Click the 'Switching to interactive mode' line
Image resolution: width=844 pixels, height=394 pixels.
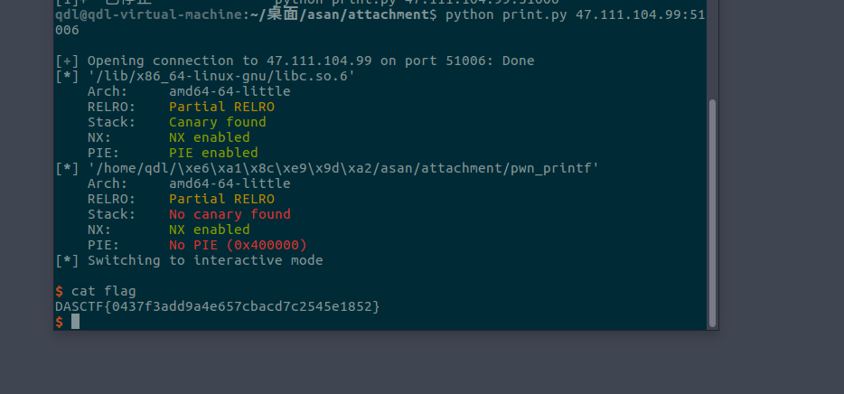(x=204, y=260)
